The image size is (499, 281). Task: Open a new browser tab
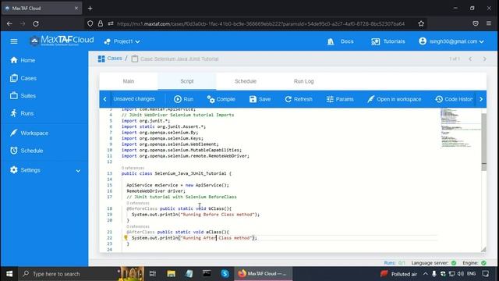click(x=90, y=9)
